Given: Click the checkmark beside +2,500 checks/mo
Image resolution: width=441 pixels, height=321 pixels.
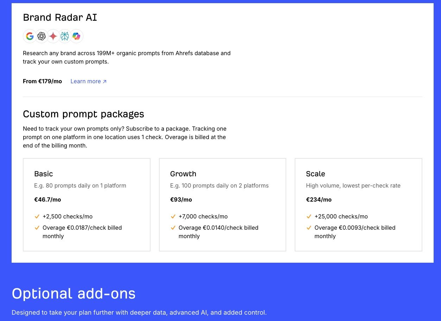Looking at the screenshot, I should (x=37, y=217).
